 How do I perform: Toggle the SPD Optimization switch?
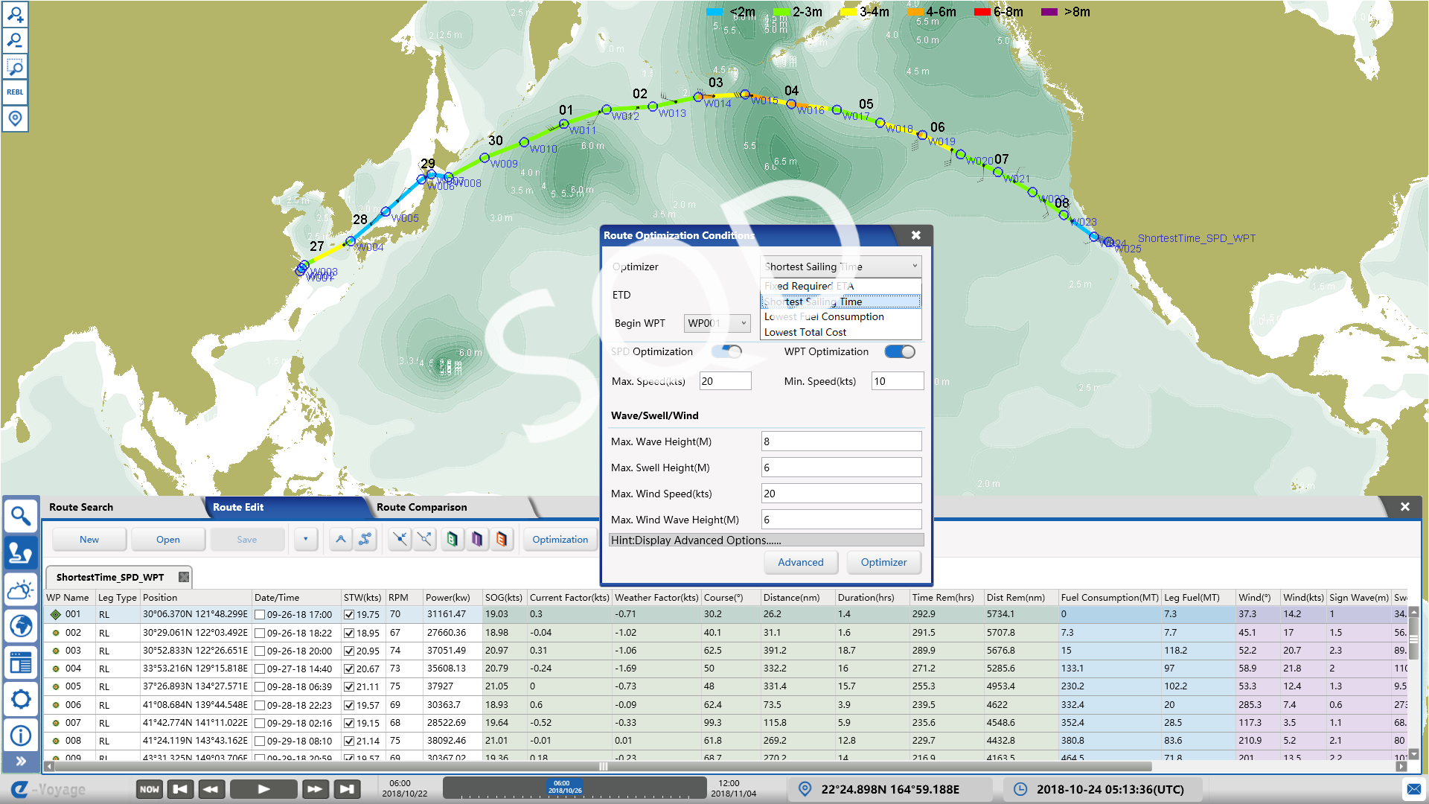coord(727,351)
